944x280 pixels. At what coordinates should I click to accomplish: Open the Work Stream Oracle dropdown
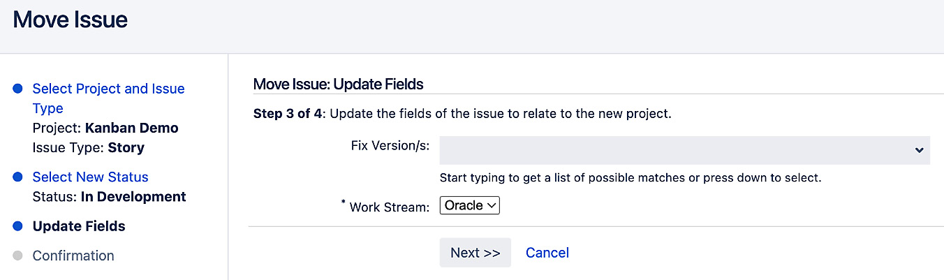(469, 205)
